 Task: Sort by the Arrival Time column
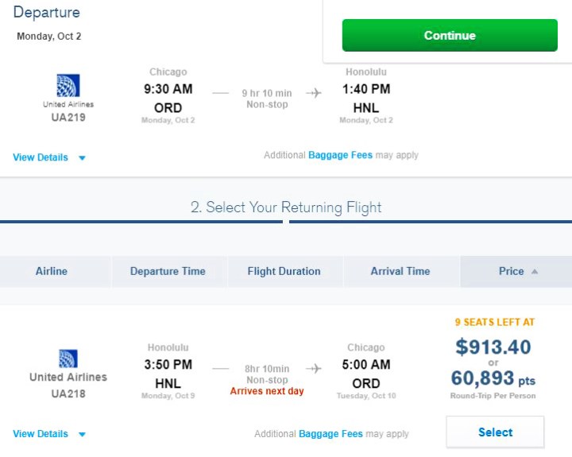point(400,271)
